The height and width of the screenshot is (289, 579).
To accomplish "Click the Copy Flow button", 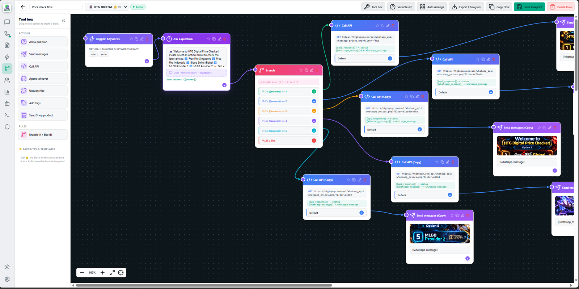I will pos(499,7).
